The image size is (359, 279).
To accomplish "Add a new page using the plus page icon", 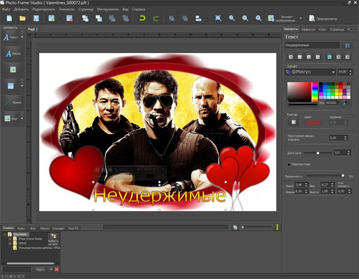I will click(x=51, y=18).
